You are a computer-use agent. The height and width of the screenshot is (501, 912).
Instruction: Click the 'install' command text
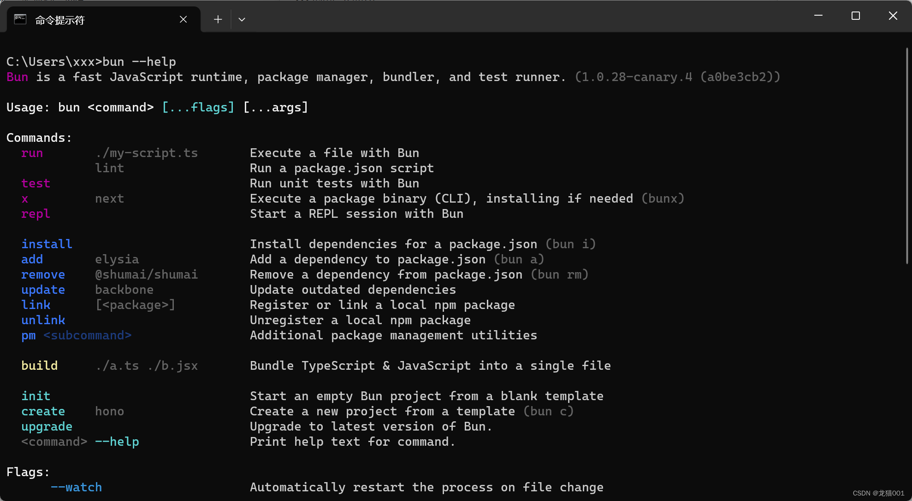click(47, 244)
